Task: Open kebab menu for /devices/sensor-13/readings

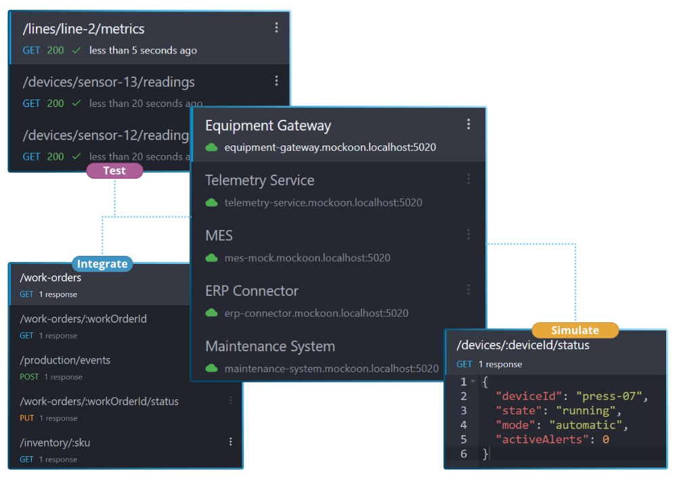Action: 276,81
